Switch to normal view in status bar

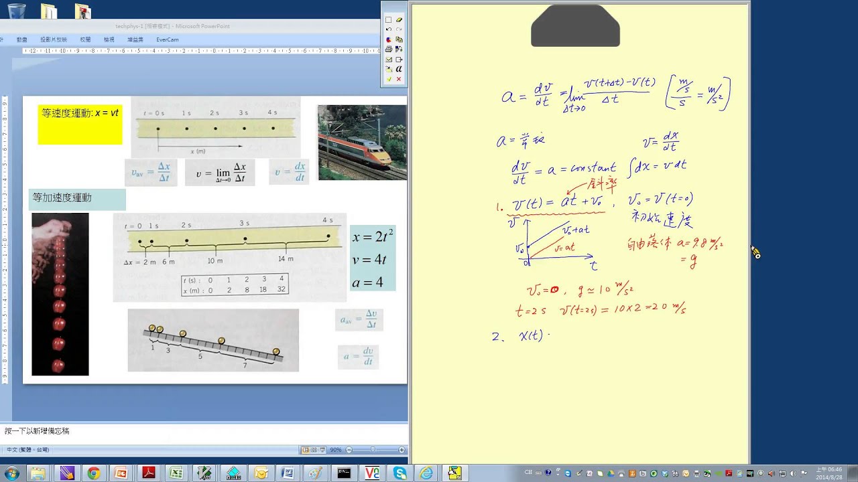pos(305,450)
